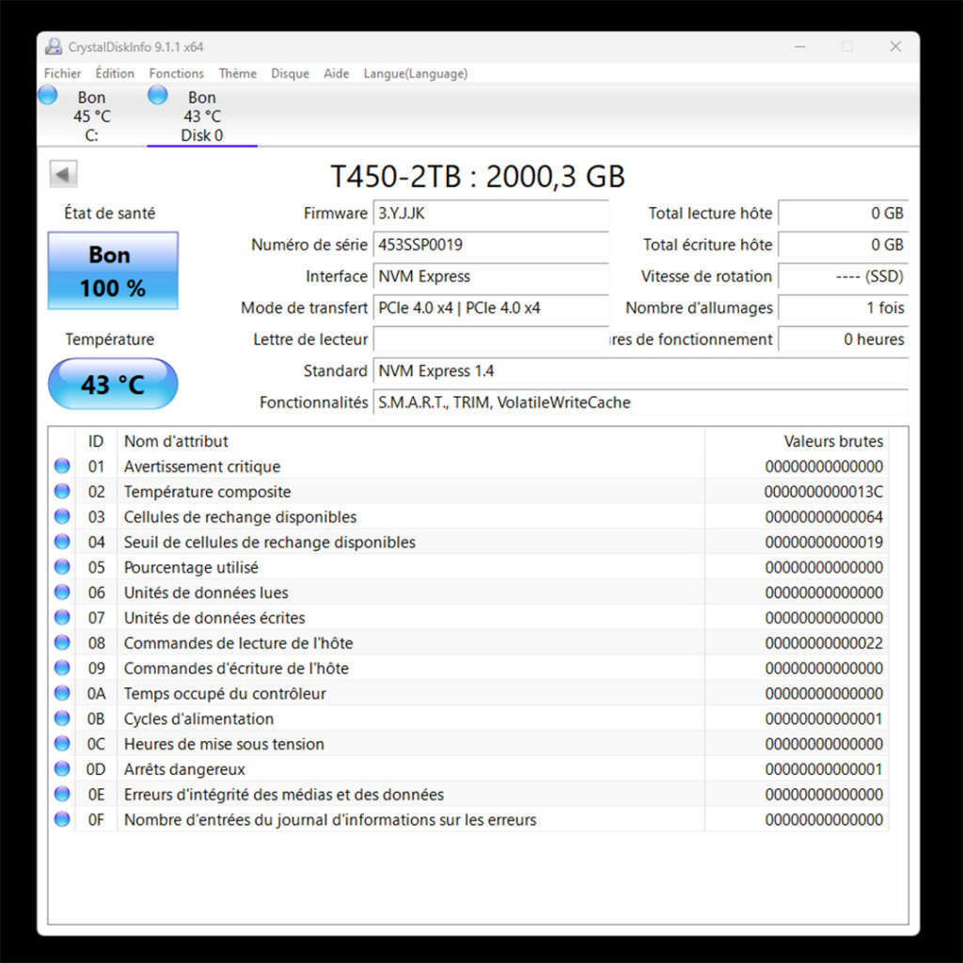Click the raw value 0000000000019
The height and width of the screenshot is (963, 963).
(824, 542)
